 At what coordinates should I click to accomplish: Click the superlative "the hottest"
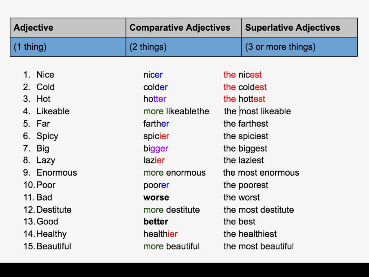click(x=244, y=99)
